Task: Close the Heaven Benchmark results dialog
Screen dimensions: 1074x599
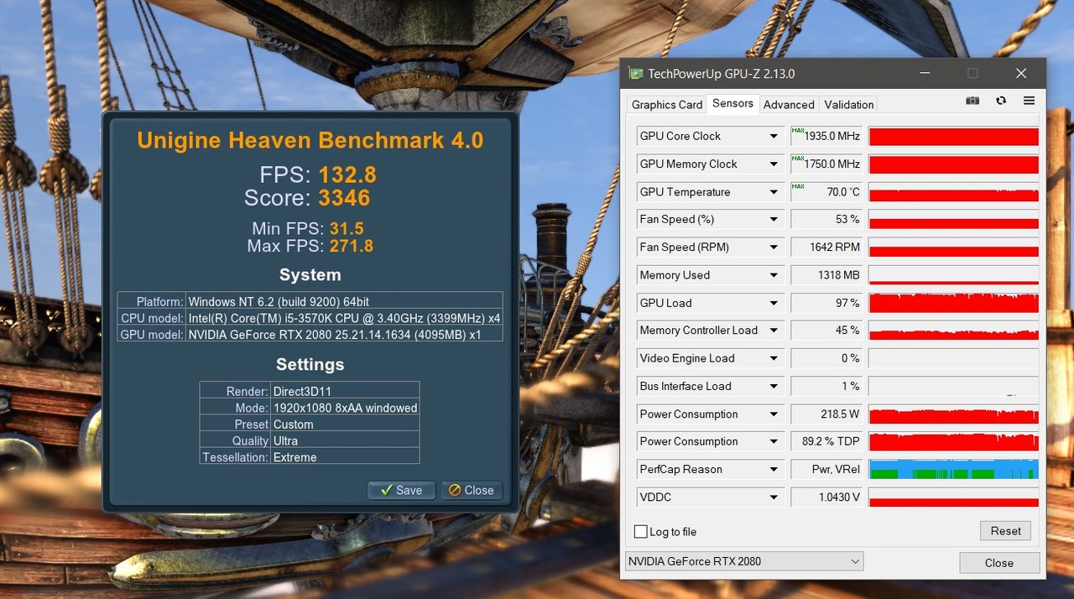Action: 471,490
